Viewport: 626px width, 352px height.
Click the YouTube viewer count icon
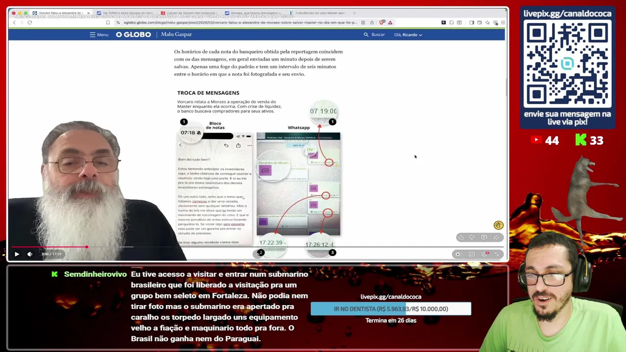coord(536,140)
